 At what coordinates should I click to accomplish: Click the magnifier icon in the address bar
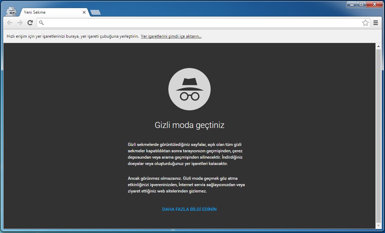[42, 23]
